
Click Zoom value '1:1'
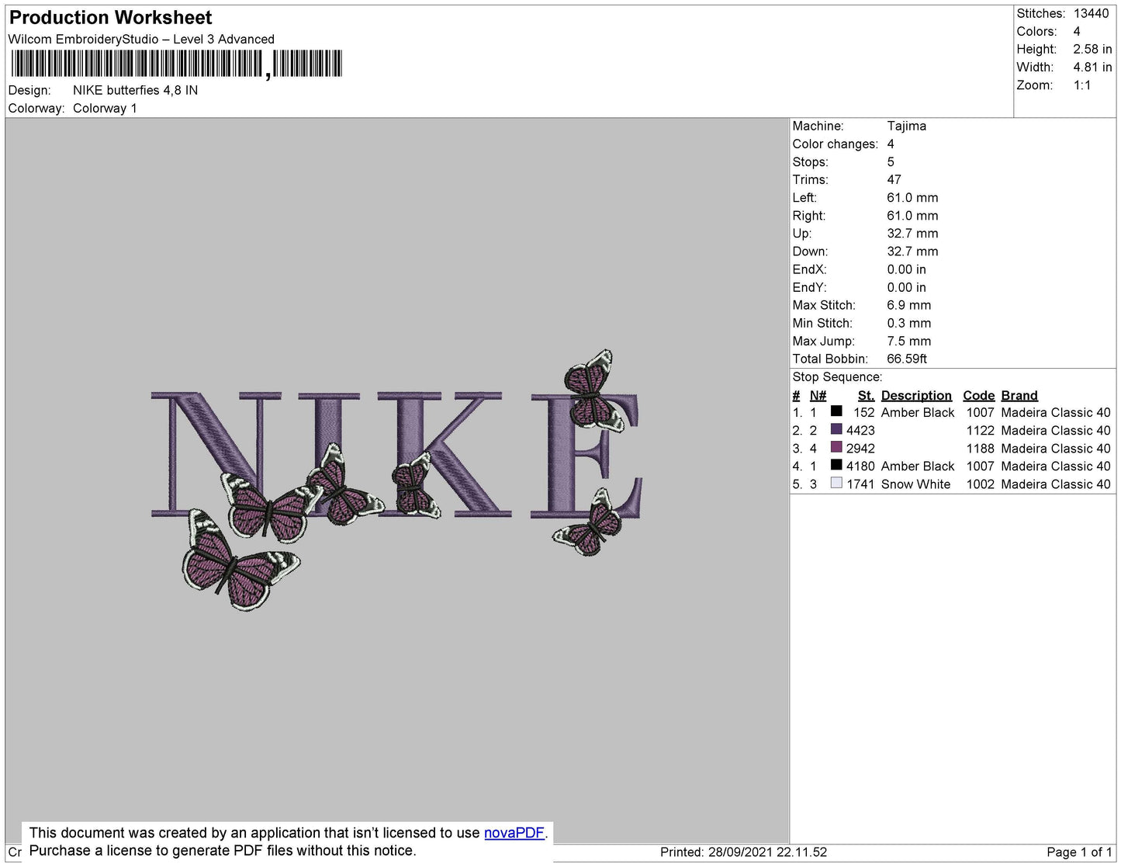pyautogui.click(x=1082, y=85)
